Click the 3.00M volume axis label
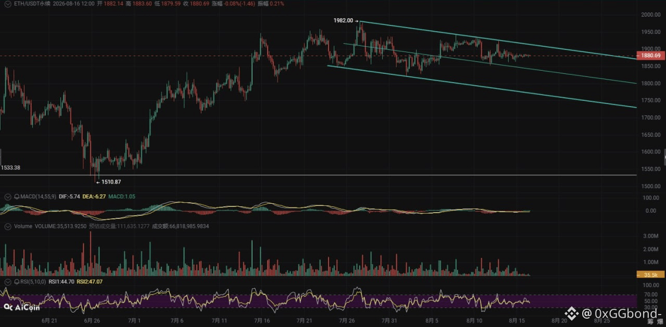Viewport: 666px width, 327px height. coord(651,236)
